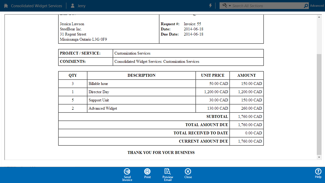This screenshot has width=325, height=183.
Task: Click the Date value 2014-06-18
Action: tap(194, 29)
